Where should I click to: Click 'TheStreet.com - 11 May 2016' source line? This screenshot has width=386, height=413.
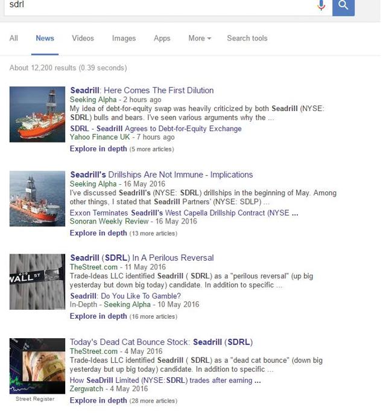click(x=118, y=267)
